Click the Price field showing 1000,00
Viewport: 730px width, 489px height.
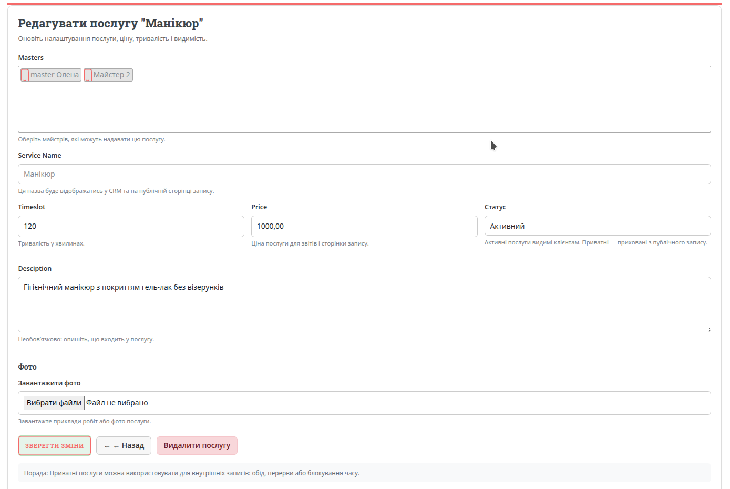[364, 226]
